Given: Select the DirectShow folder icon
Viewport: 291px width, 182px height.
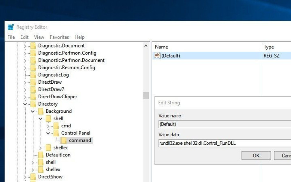Looking at the screenshot, I should coord(33,177).
